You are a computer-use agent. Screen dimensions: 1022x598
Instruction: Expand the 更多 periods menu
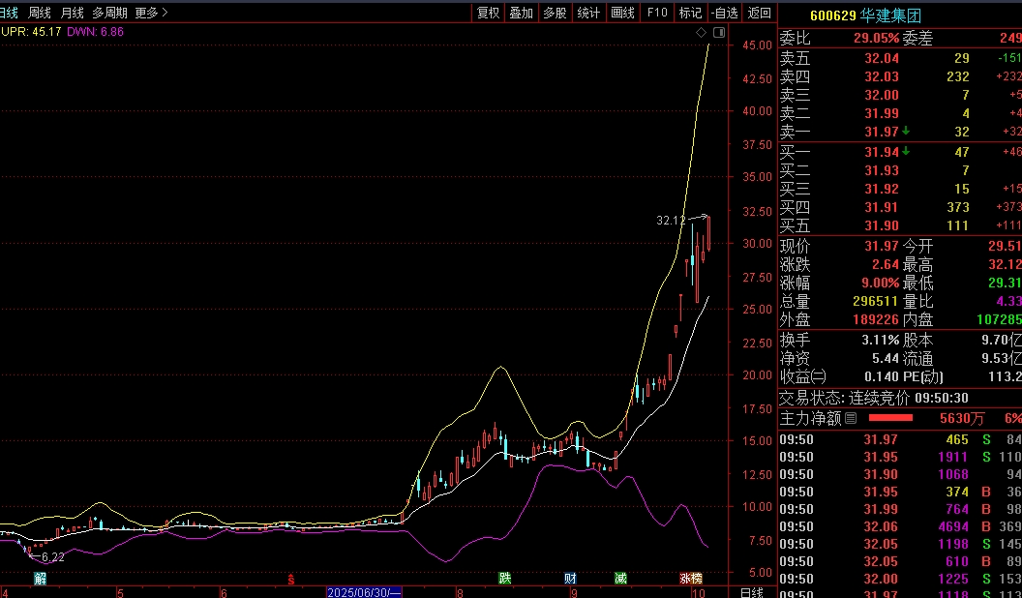click(151, 13)
